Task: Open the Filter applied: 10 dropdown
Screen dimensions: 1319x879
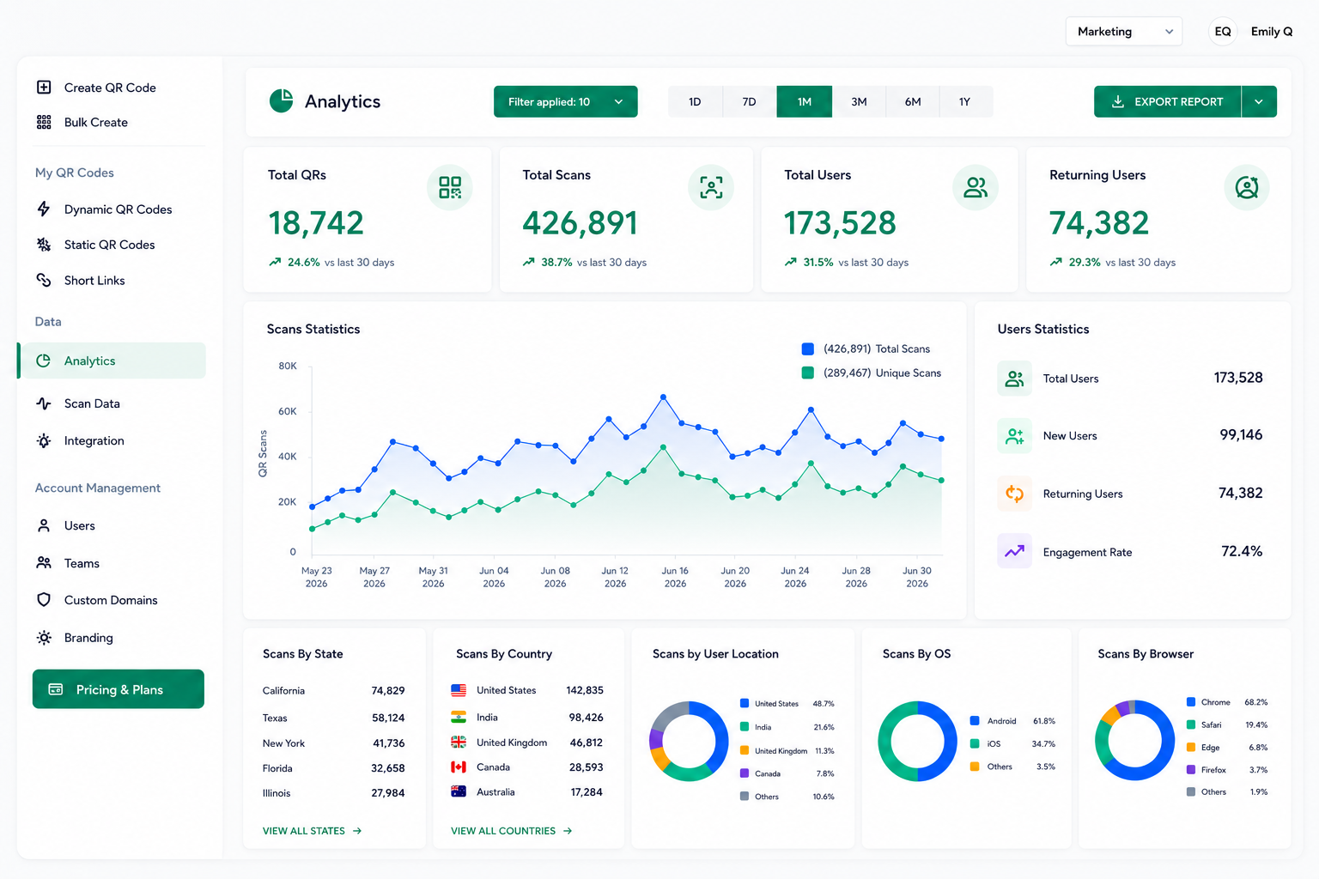Action: (566, 101)
